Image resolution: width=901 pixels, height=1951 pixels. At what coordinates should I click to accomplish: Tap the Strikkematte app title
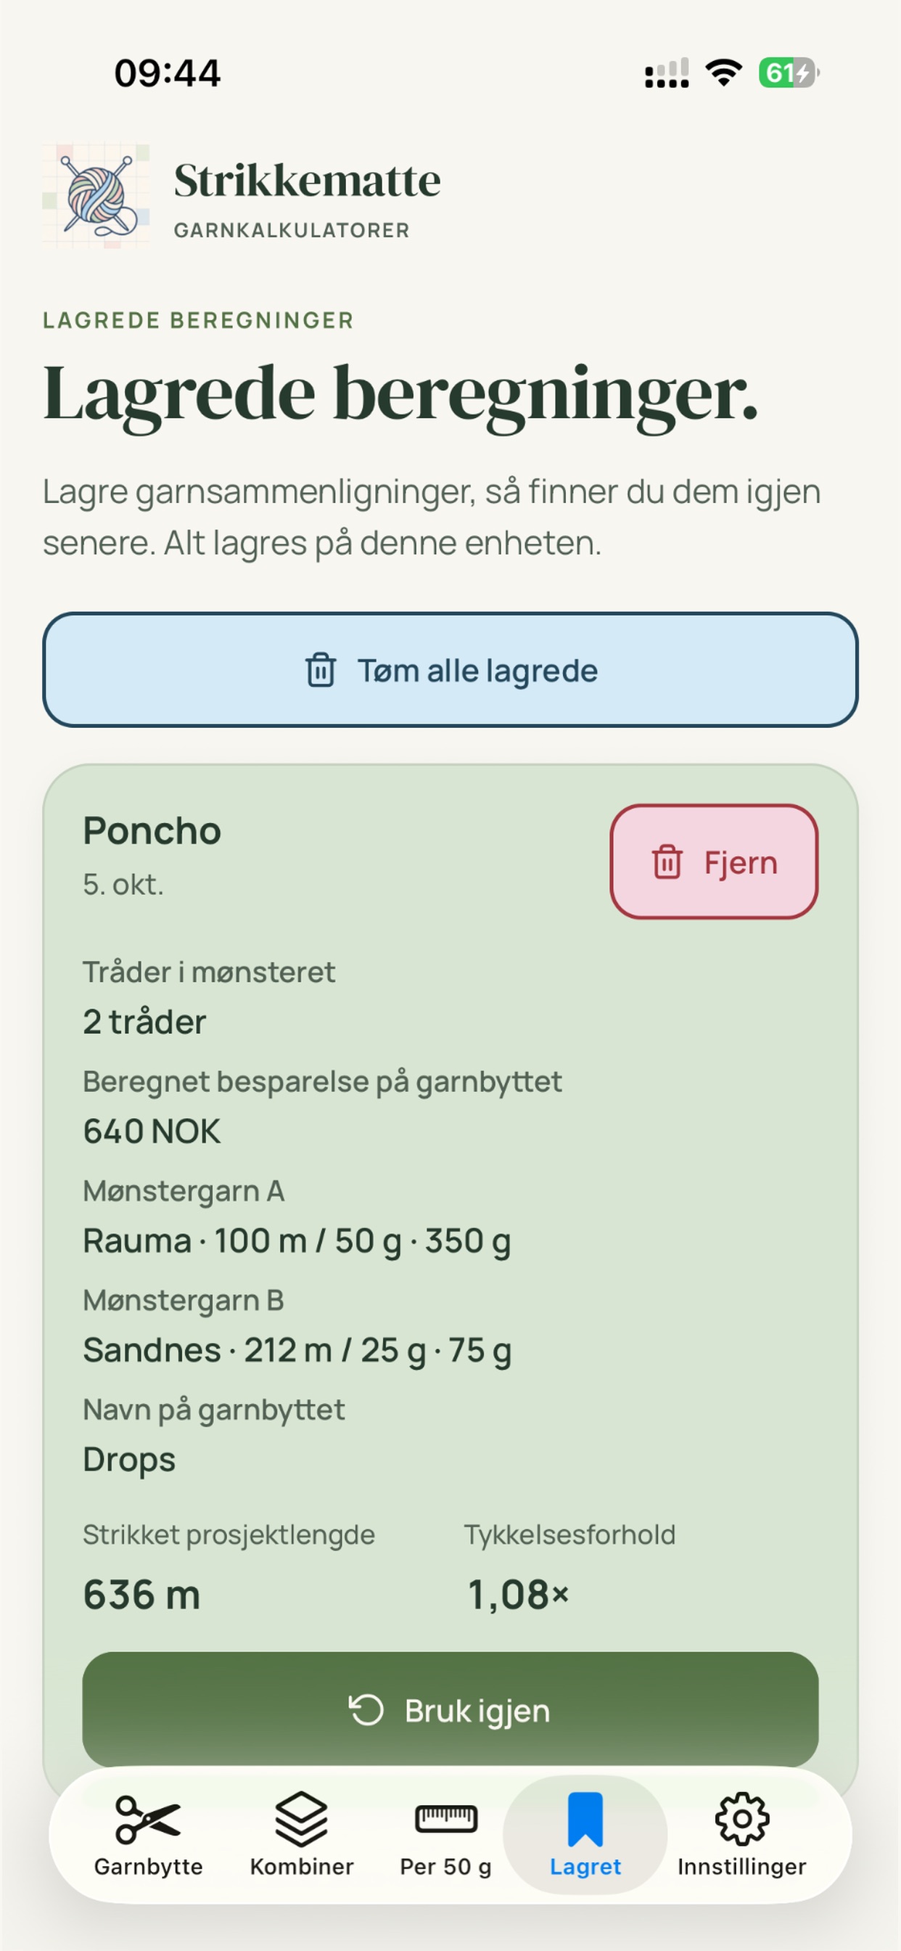[x=308, y=180]
